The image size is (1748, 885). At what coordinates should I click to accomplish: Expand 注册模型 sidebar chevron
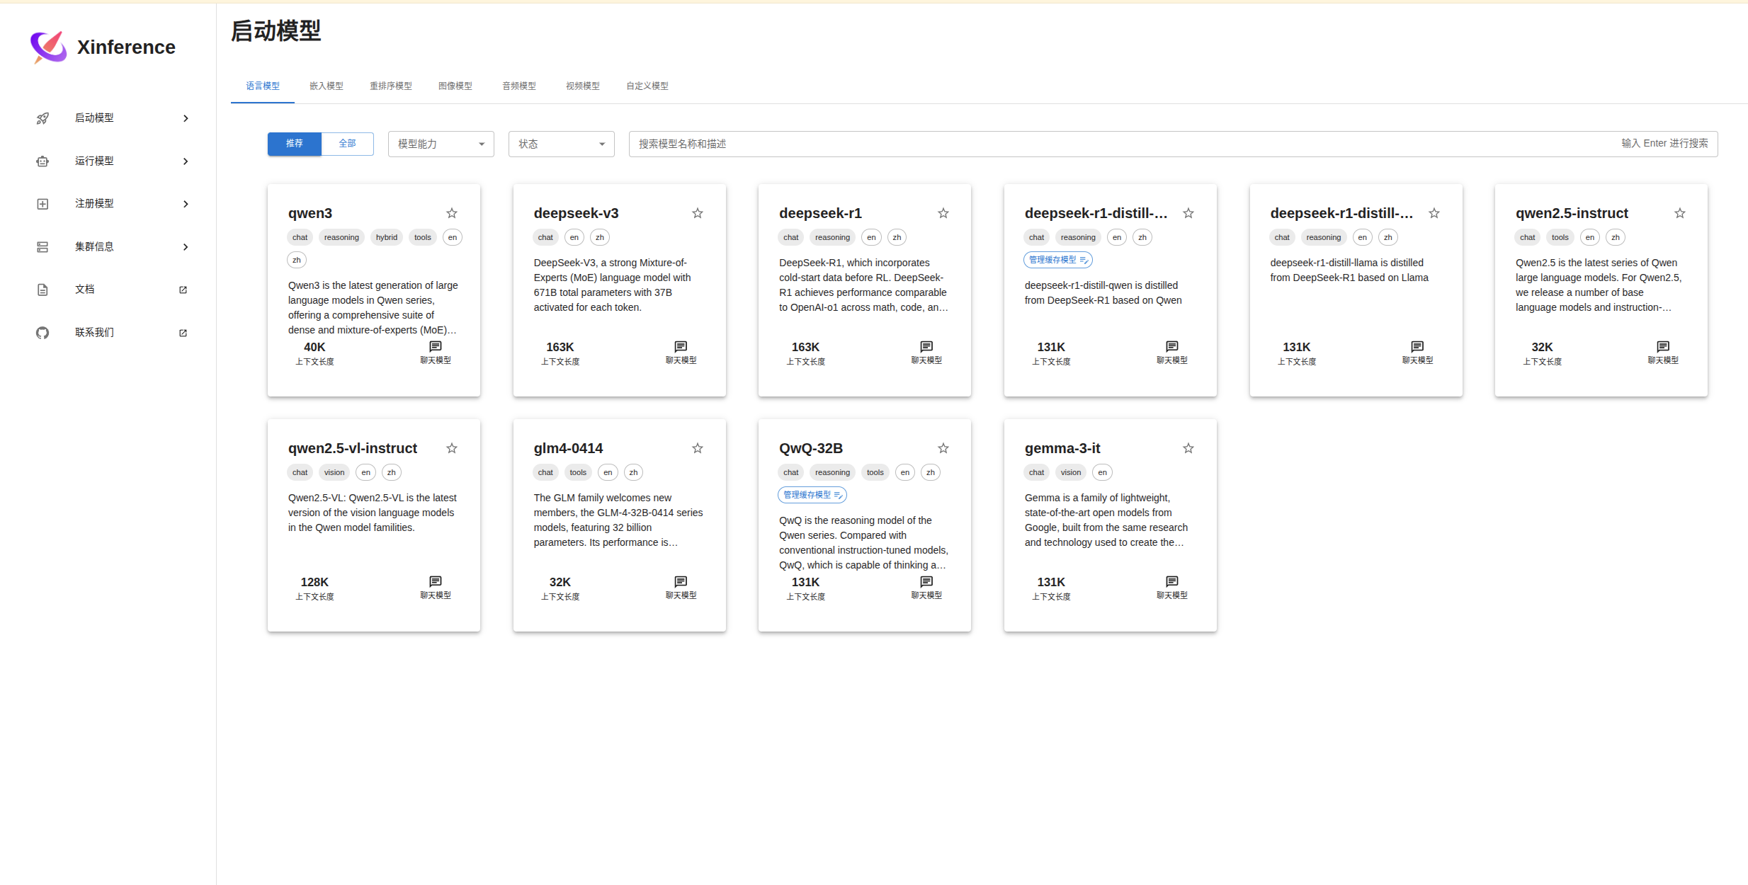coord(186,204)
